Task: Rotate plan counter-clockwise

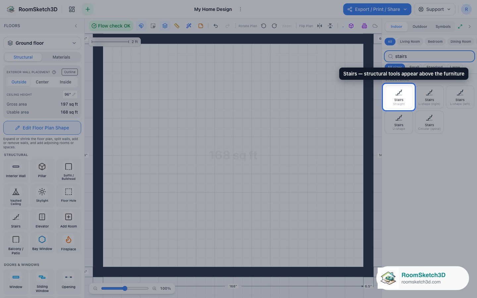Action: (x=264, y=26)
